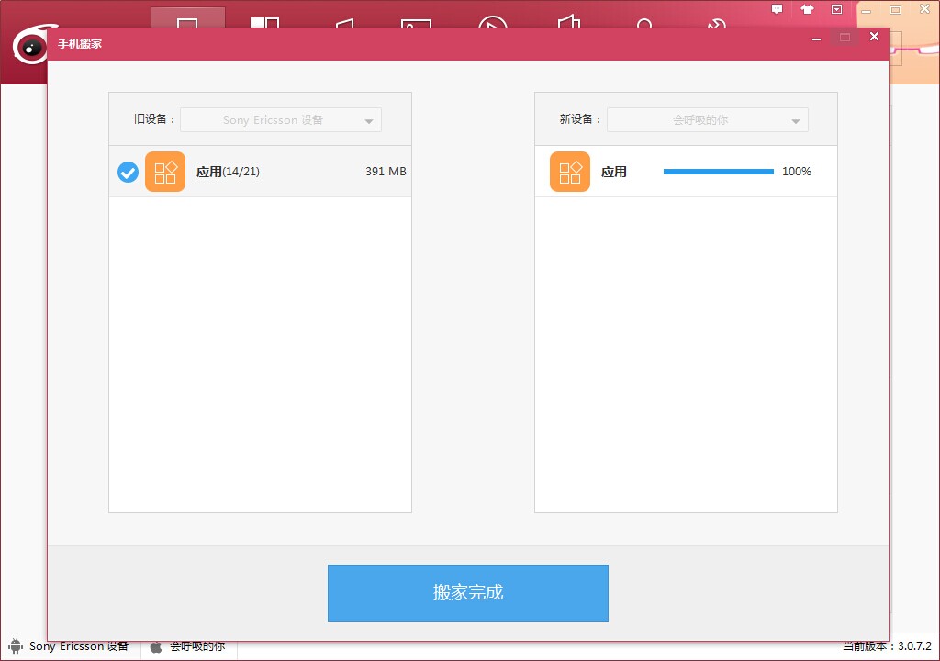The image size is (940, 661).
Task: Close the 手机搬家 dialog
Action: coord(874,37)
